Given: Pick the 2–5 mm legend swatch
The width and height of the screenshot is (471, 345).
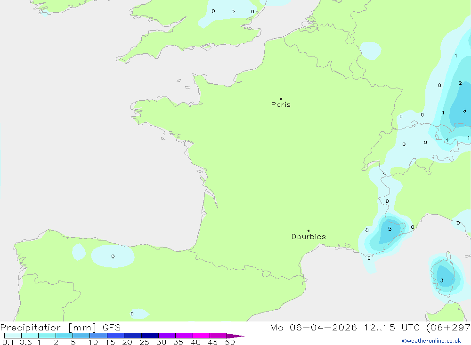Looking at the screenshot, I should click(x=64, y=336).
